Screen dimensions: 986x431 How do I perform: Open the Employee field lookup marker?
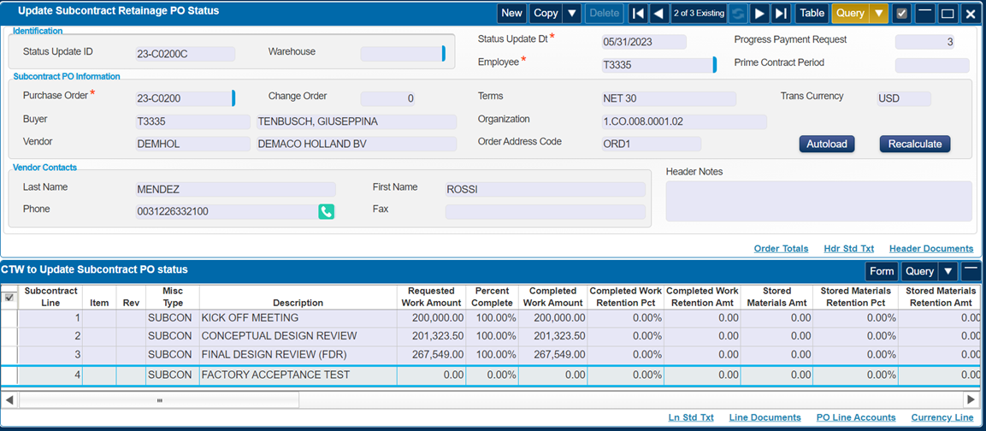pyautogui.click(x=714, y=65)
